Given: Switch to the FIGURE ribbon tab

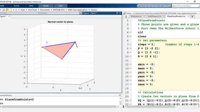Looking at the screenshot, I should coord(46,6).
